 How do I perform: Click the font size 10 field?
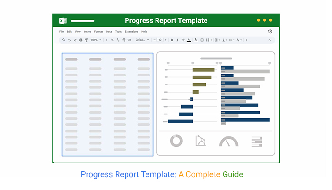pyautogui.click(x=159, y=40)
